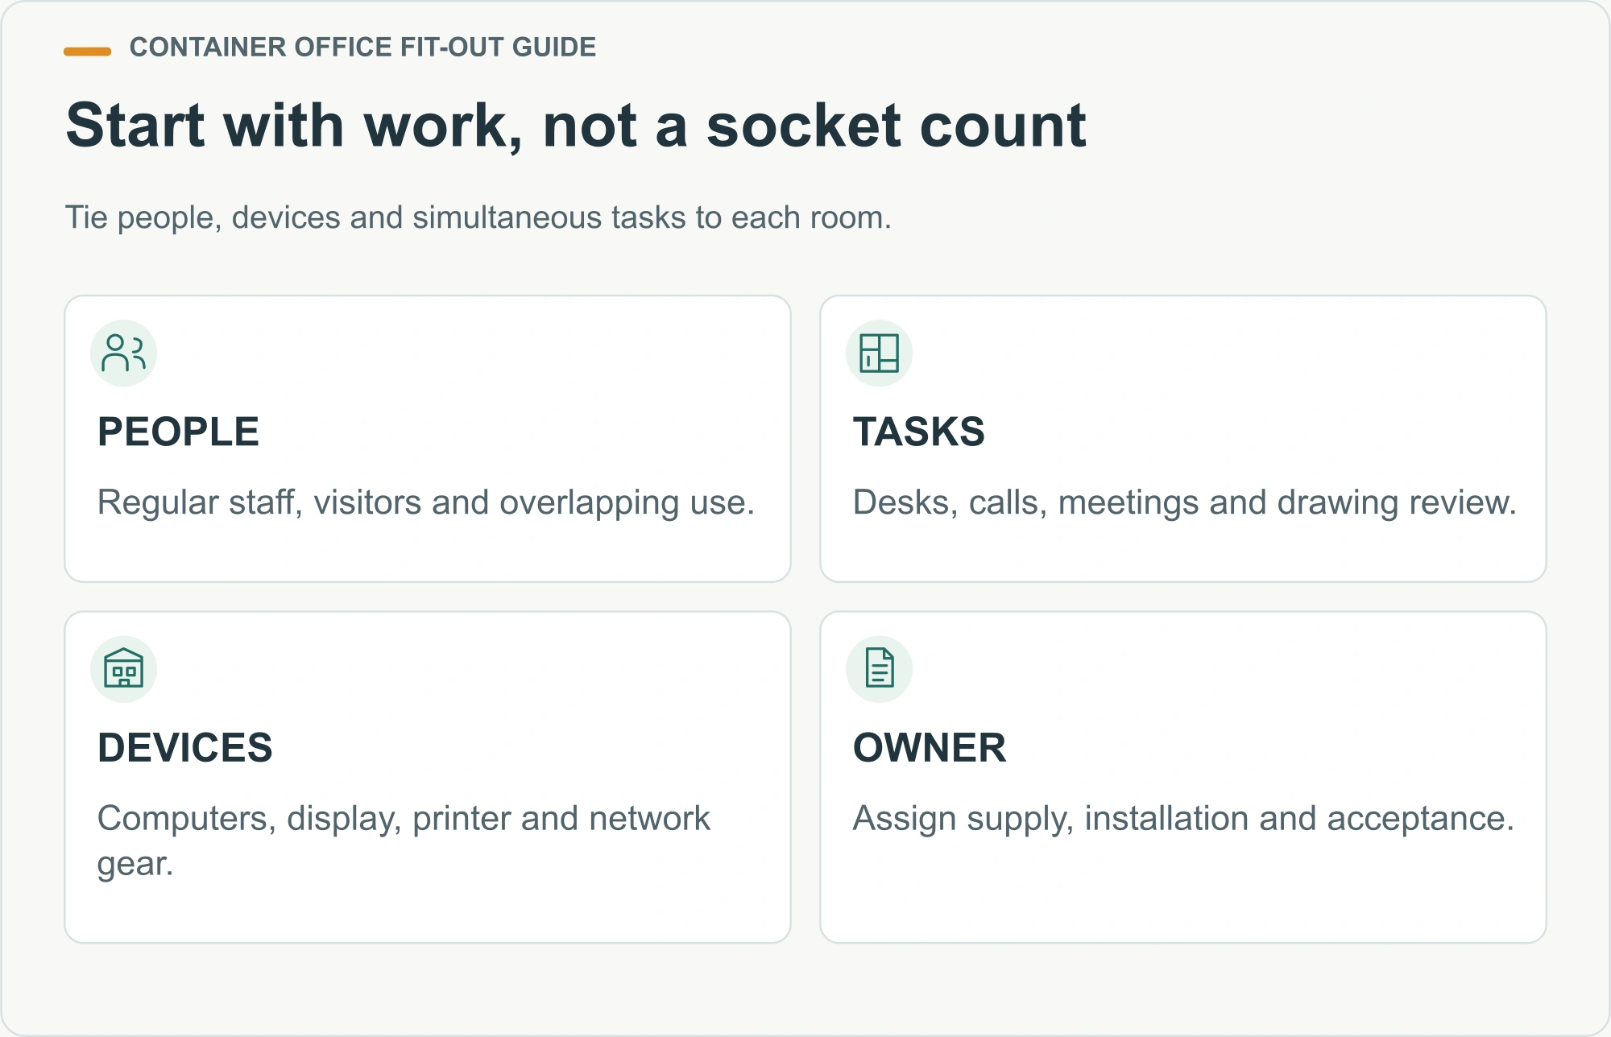This screenshot has height=1037, width=1611.
Task: Select the TASKS card heading
Action: pos(918,432)
